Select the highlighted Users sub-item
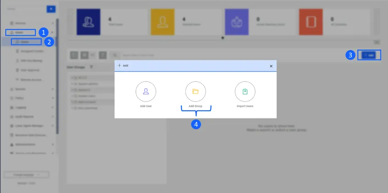Image resolution: width=388 pixels, height=193 pixels. pyautogui.click(x=26, y=42)
